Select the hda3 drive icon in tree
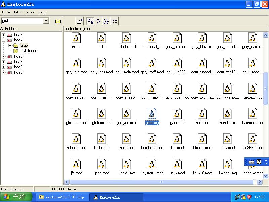 pos(10,35)
